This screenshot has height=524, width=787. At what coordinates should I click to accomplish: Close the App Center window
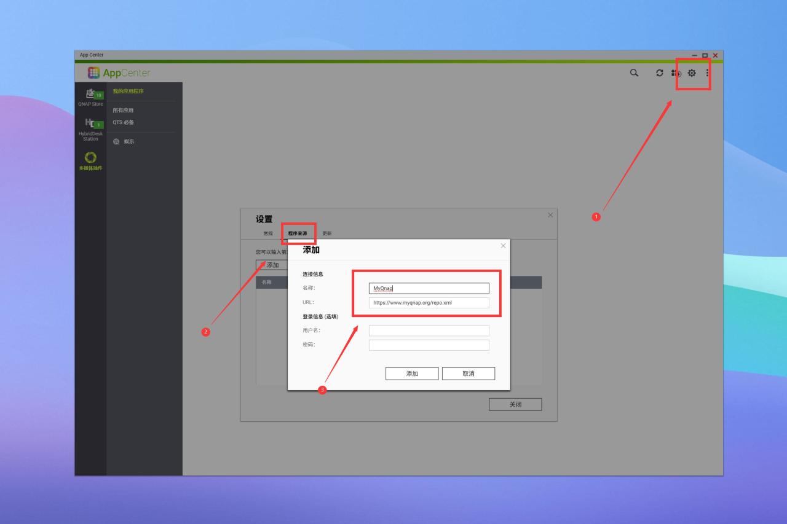click(x=715, y=55)
